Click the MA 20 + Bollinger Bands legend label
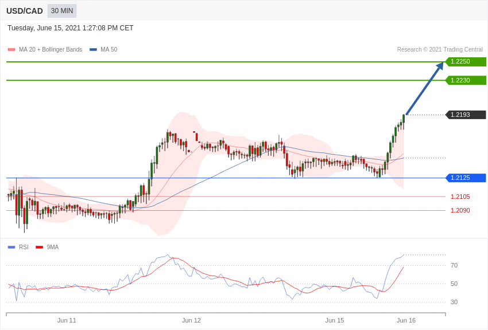Image resolution: width=488 pixels, height=330 pixels. (51, 50)
